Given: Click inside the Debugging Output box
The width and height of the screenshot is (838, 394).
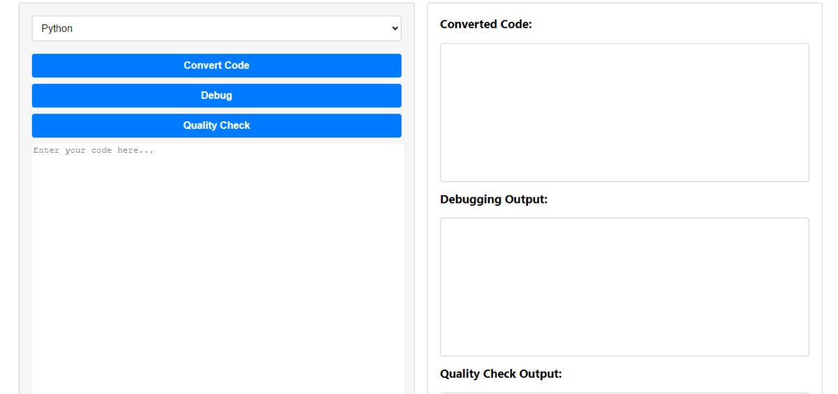Looking at the screenshot, I should 624,287.
